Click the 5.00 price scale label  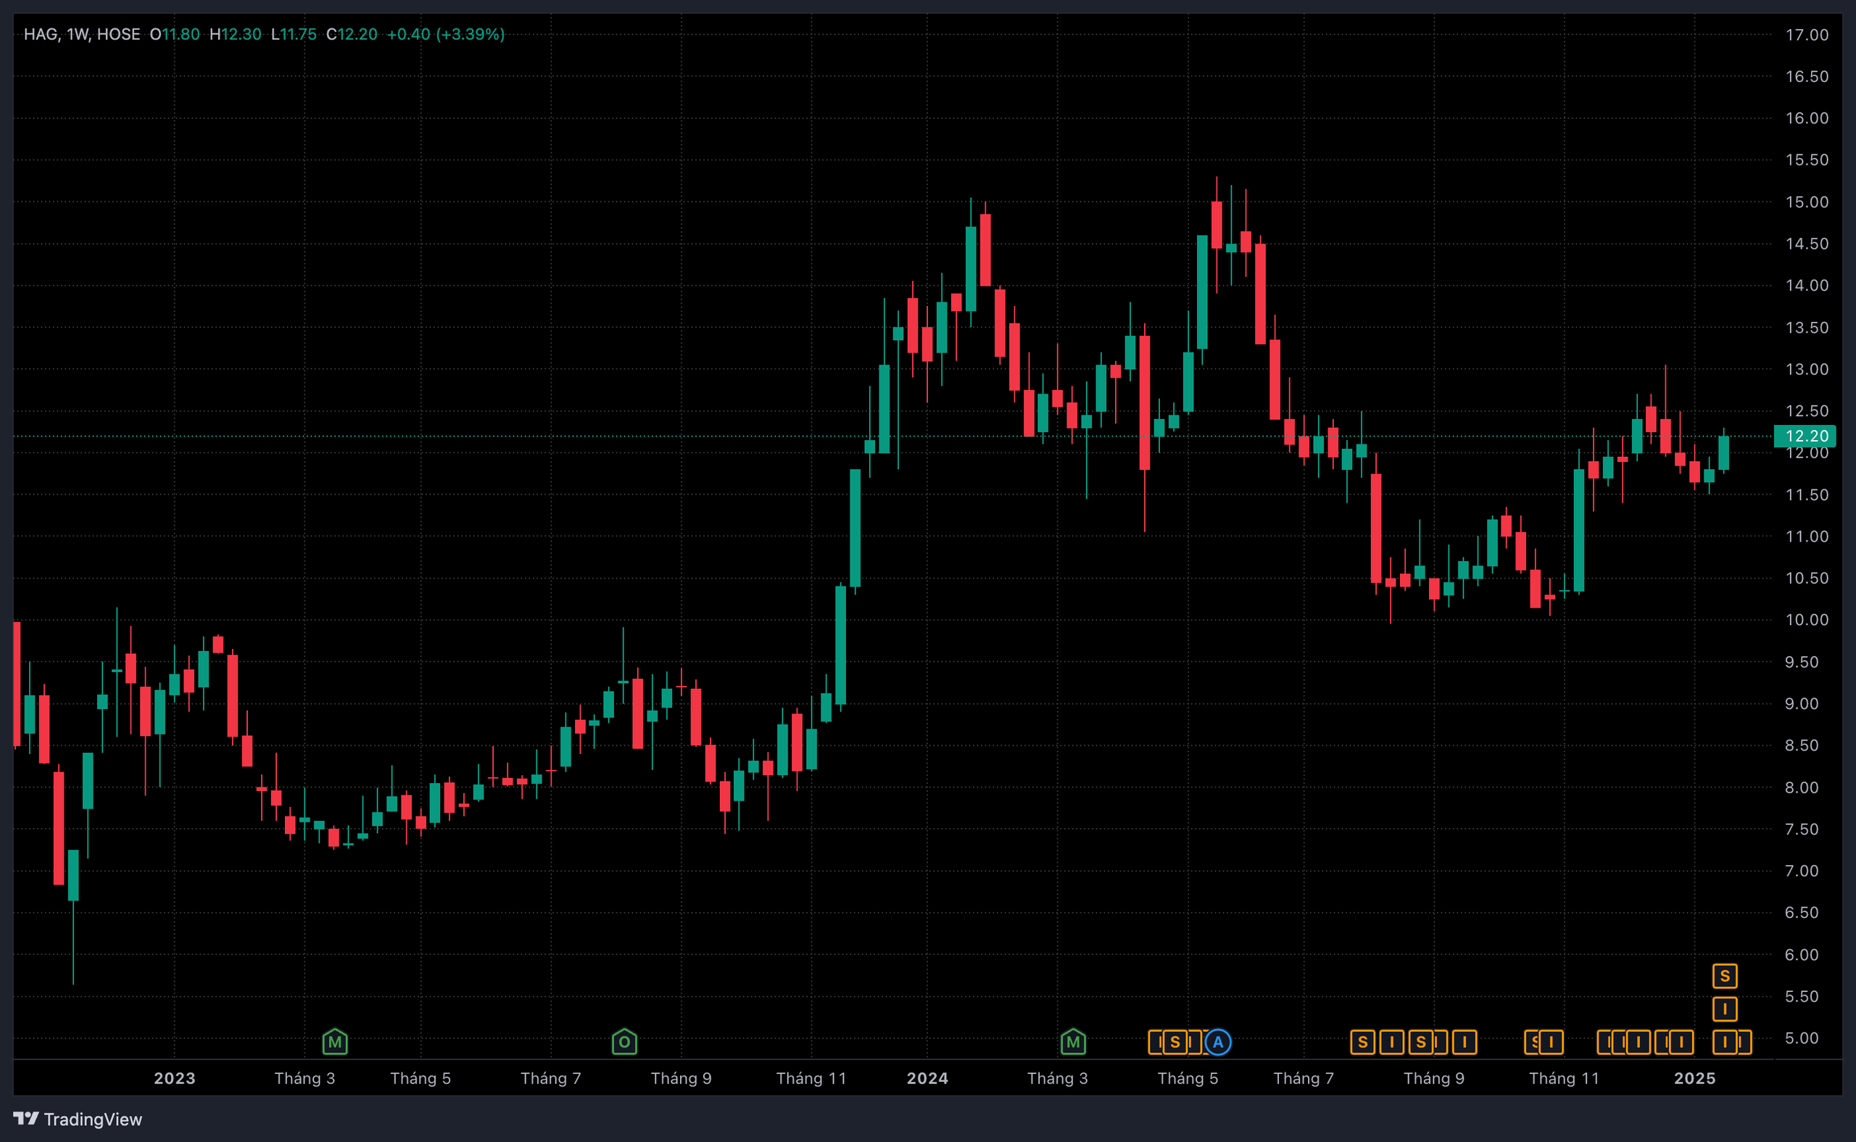pos(1801,1038)
